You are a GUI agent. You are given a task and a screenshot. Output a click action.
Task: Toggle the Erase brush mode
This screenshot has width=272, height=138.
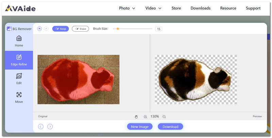[x=80, y=29]
